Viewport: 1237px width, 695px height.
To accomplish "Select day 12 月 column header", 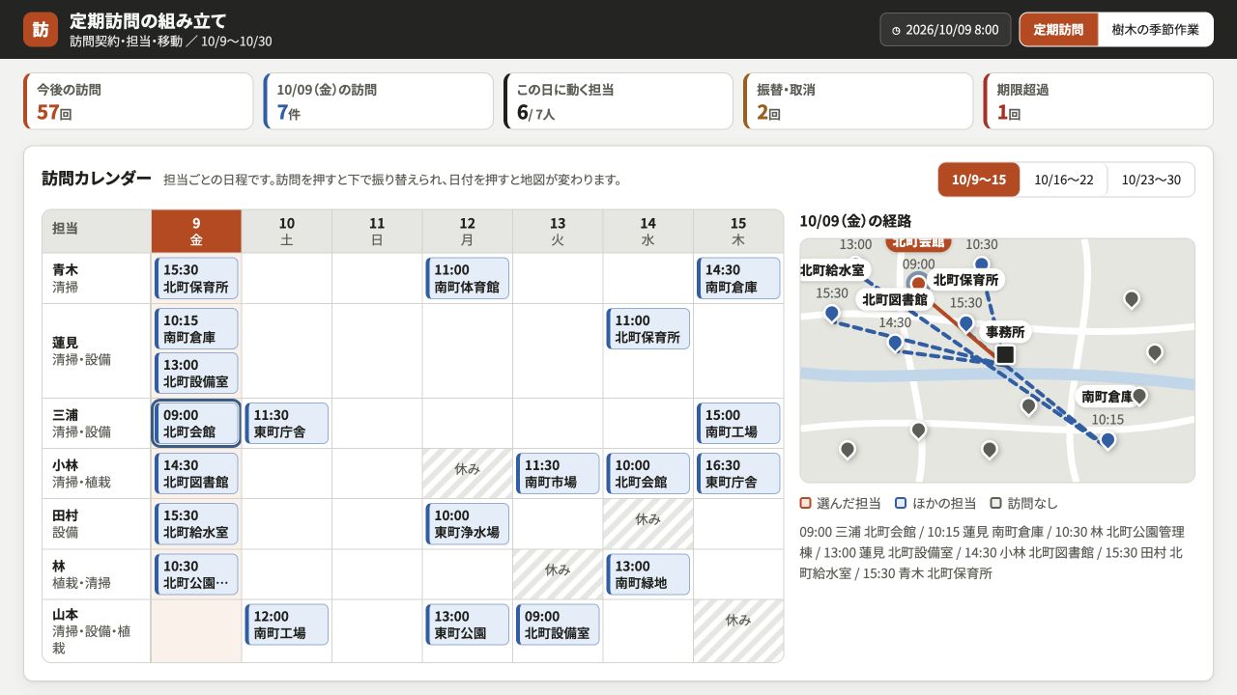I will (467, 231).
